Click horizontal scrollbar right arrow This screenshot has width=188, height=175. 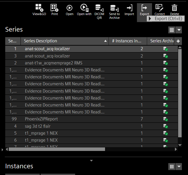(176, 149)
